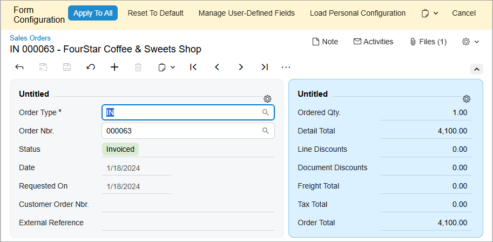Click the back arrow toolbar icon
This screenshot has height=242, width=493.
pyautogui.click(x=19, y=67)
